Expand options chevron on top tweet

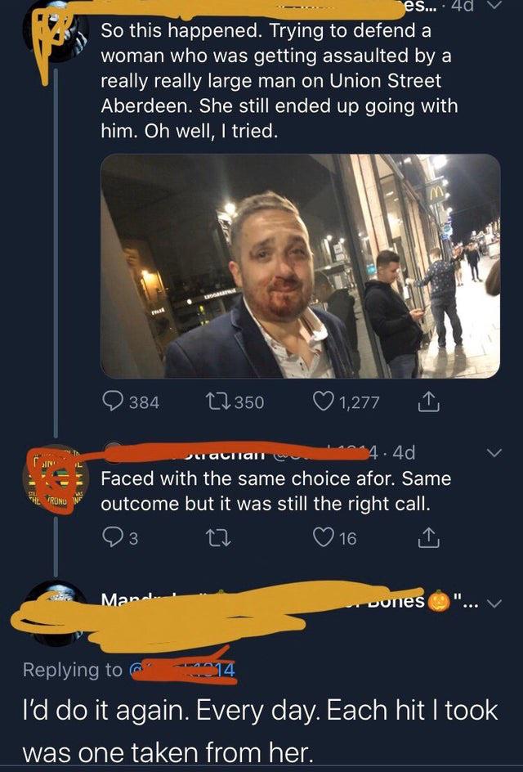point(494,6)
